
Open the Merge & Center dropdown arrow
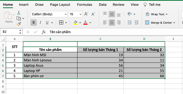click(174, 23)
